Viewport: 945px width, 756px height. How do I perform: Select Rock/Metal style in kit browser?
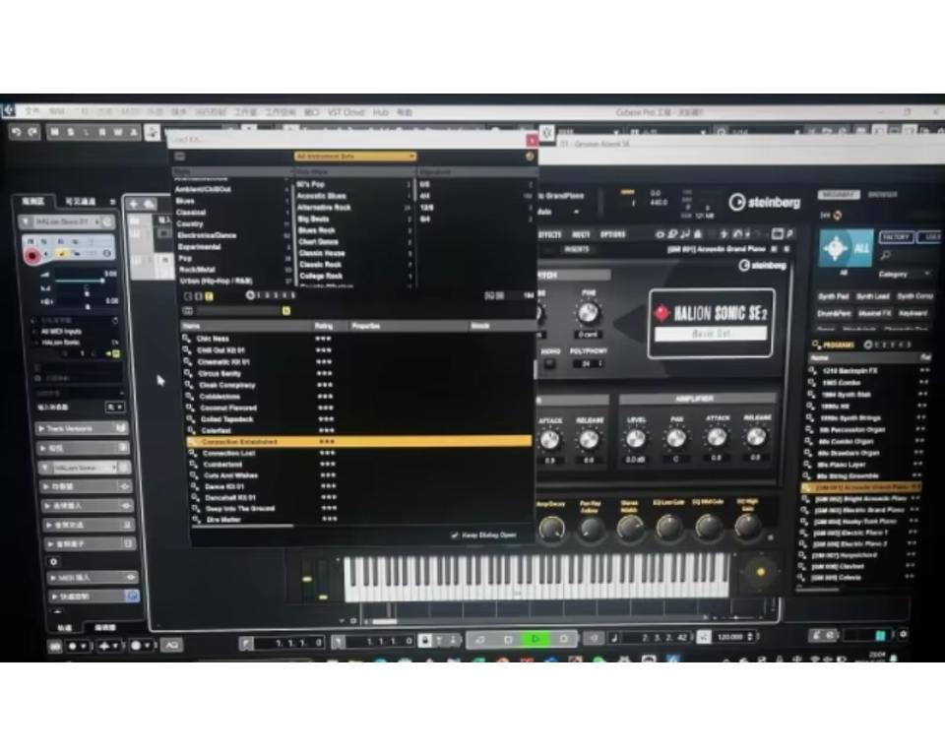(197, 270)
